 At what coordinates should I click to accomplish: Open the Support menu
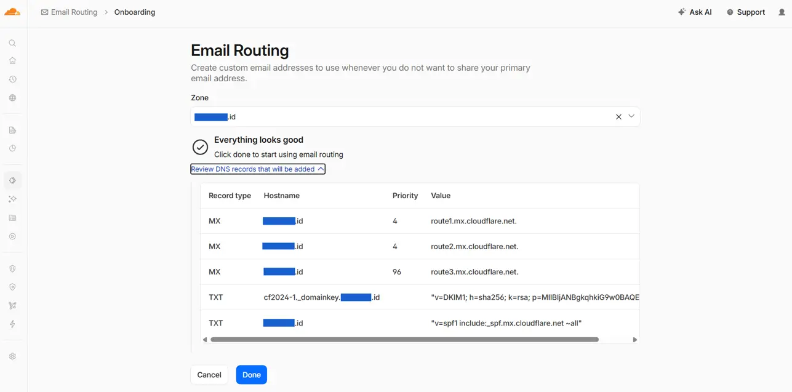pyautogui.click(x=746, y=12)
